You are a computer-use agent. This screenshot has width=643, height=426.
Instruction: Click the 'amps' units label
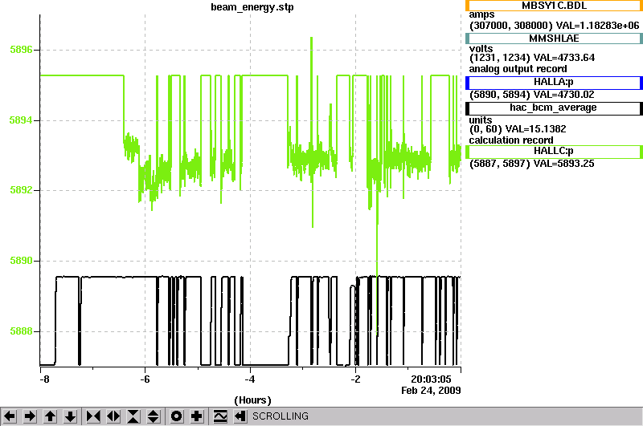481,15
